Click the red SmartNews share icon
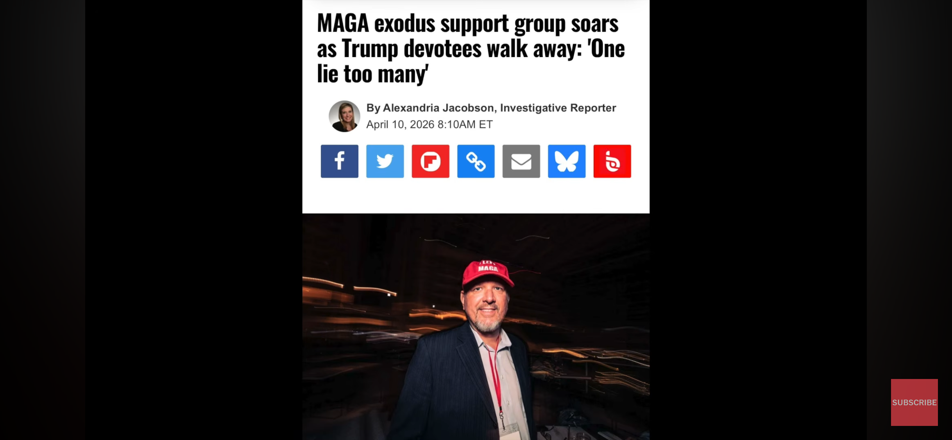This screenshot has height=440, width=952. click(x=612, y=161)
